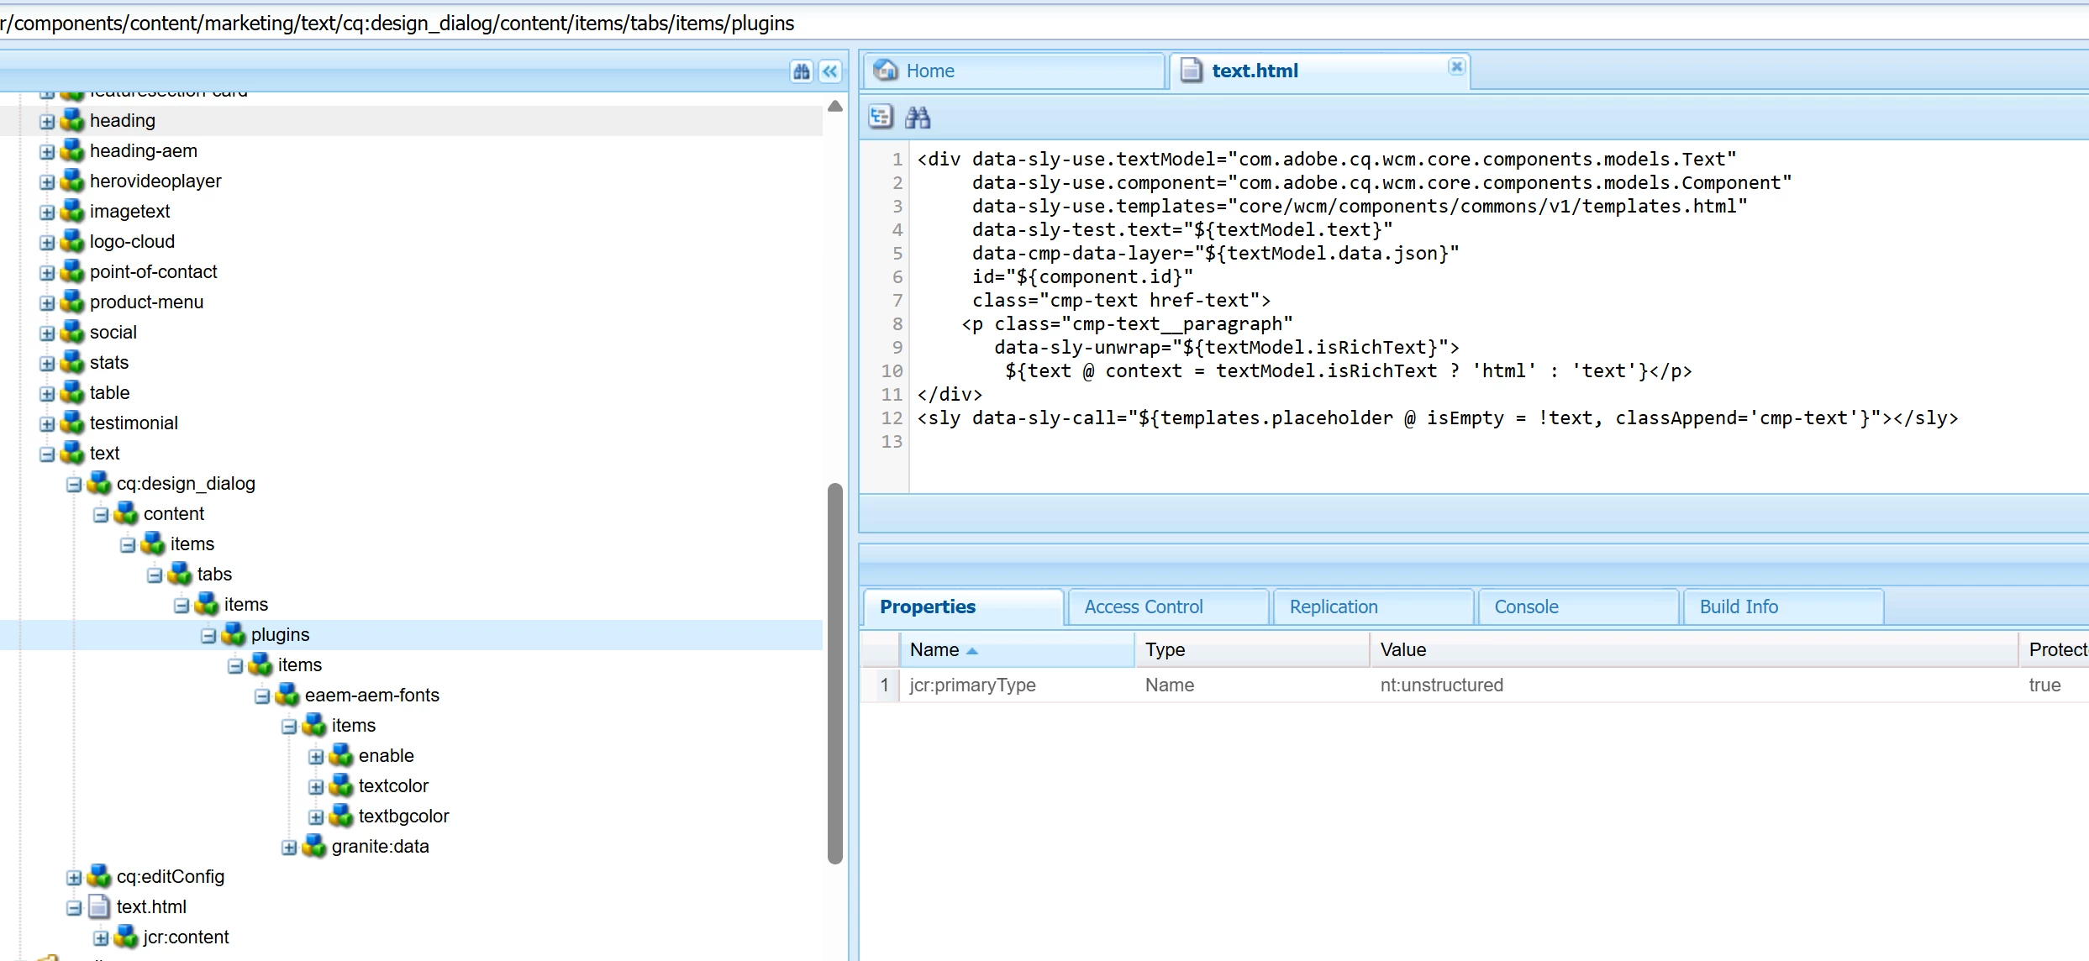Click the text.html file icon in tree
The height and width of the screenshot is (961, 2089).
[99, 906]
